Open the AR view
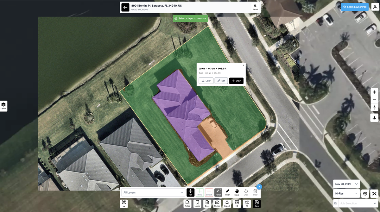Screen dimensions: 380x212 click(124, 203)
